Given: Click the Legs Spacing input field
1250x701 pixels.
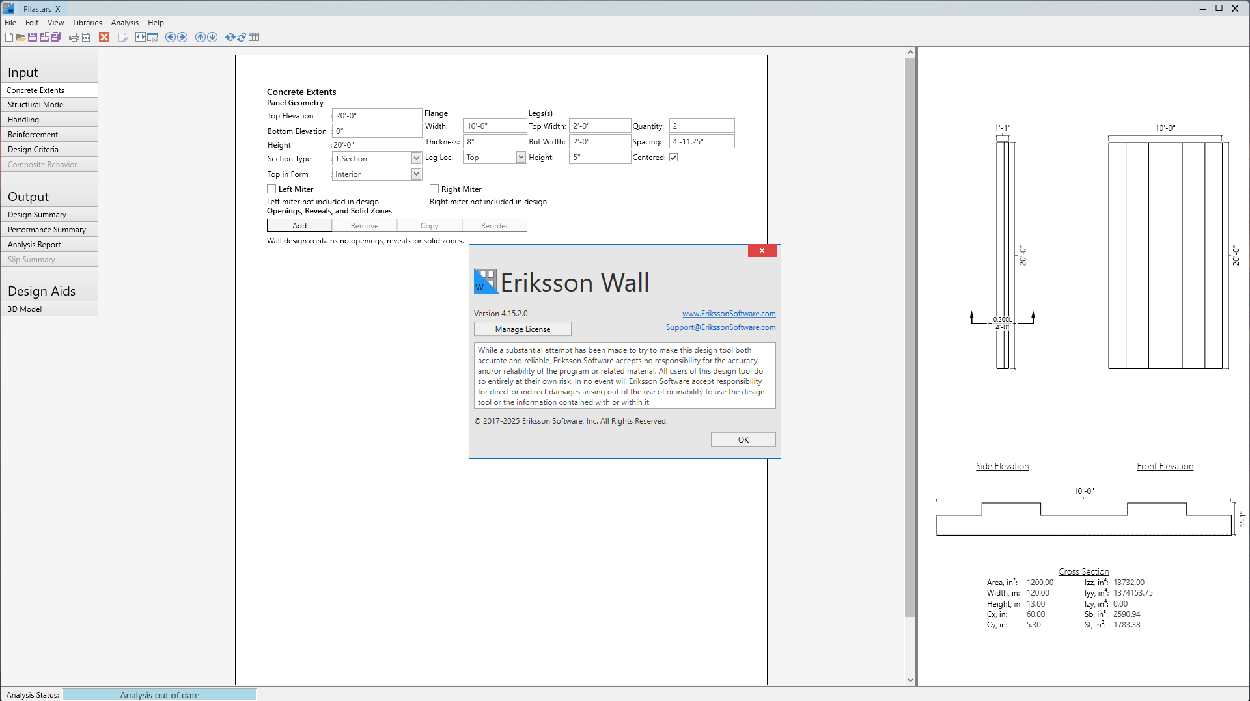Looking at the screenshot, I should tap(702, 141).
